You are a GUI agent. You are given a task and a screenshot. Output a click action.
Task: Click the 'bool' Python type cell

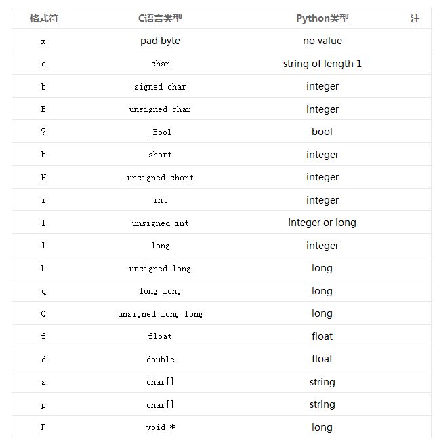pyautogui.click(x=322, y=132)
